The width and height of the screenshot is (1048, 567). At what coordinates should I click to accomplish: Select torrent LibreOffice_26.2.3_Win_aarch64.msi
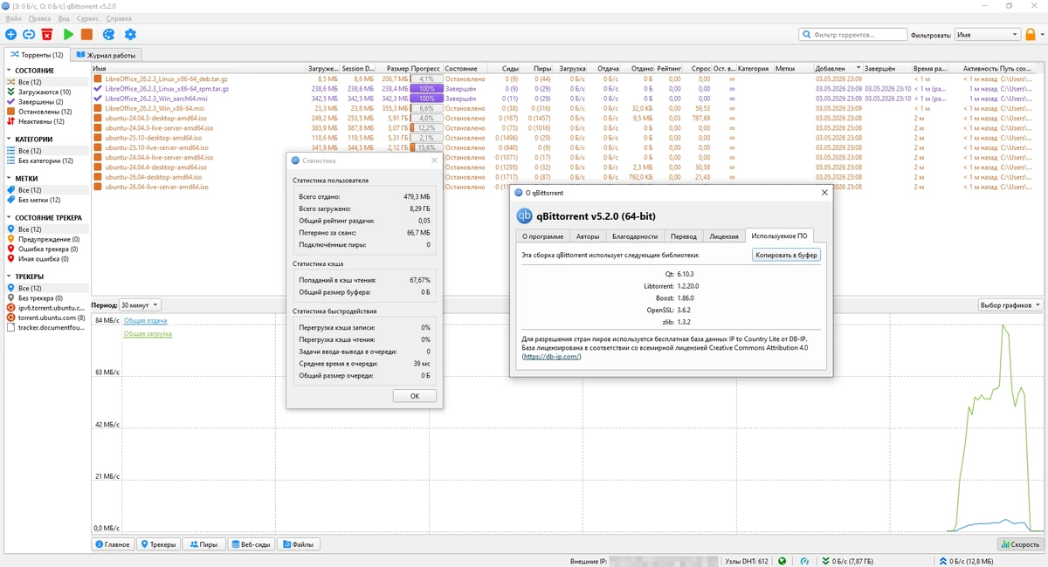155,99
